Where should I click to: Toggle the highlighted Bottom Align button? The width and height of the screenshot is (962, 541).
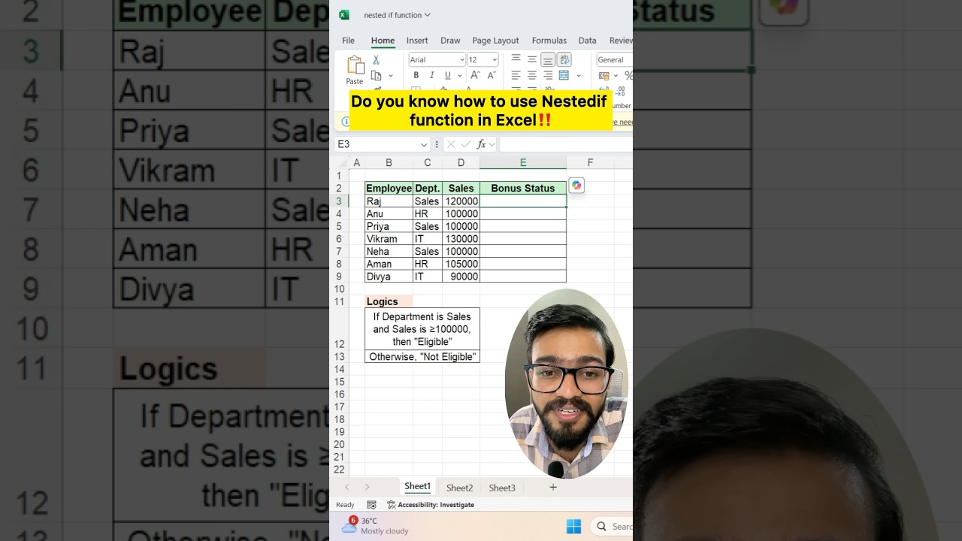[548, 59]
